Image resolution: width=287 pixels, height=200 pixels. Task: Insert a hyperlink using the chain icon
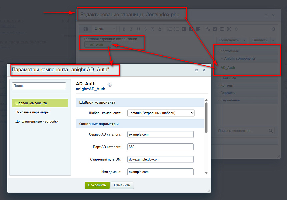[207, 29]
